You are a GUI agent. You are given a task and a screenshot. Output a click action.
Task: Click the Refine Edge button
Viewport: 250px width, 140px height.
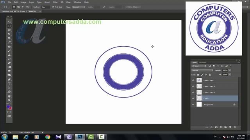pyautogui.click(x=133, y=7)
